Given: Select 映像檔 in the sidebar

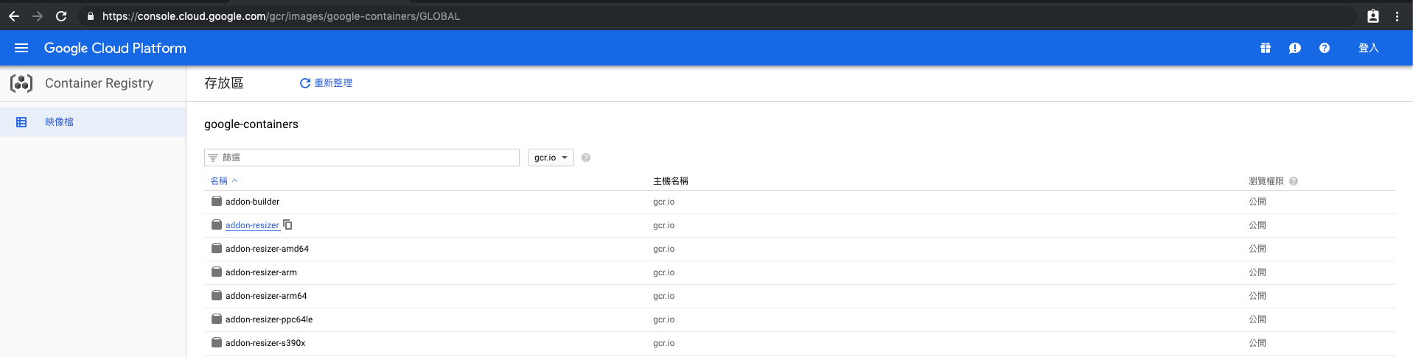Looking at the screenshot, I should pos(59,122).
